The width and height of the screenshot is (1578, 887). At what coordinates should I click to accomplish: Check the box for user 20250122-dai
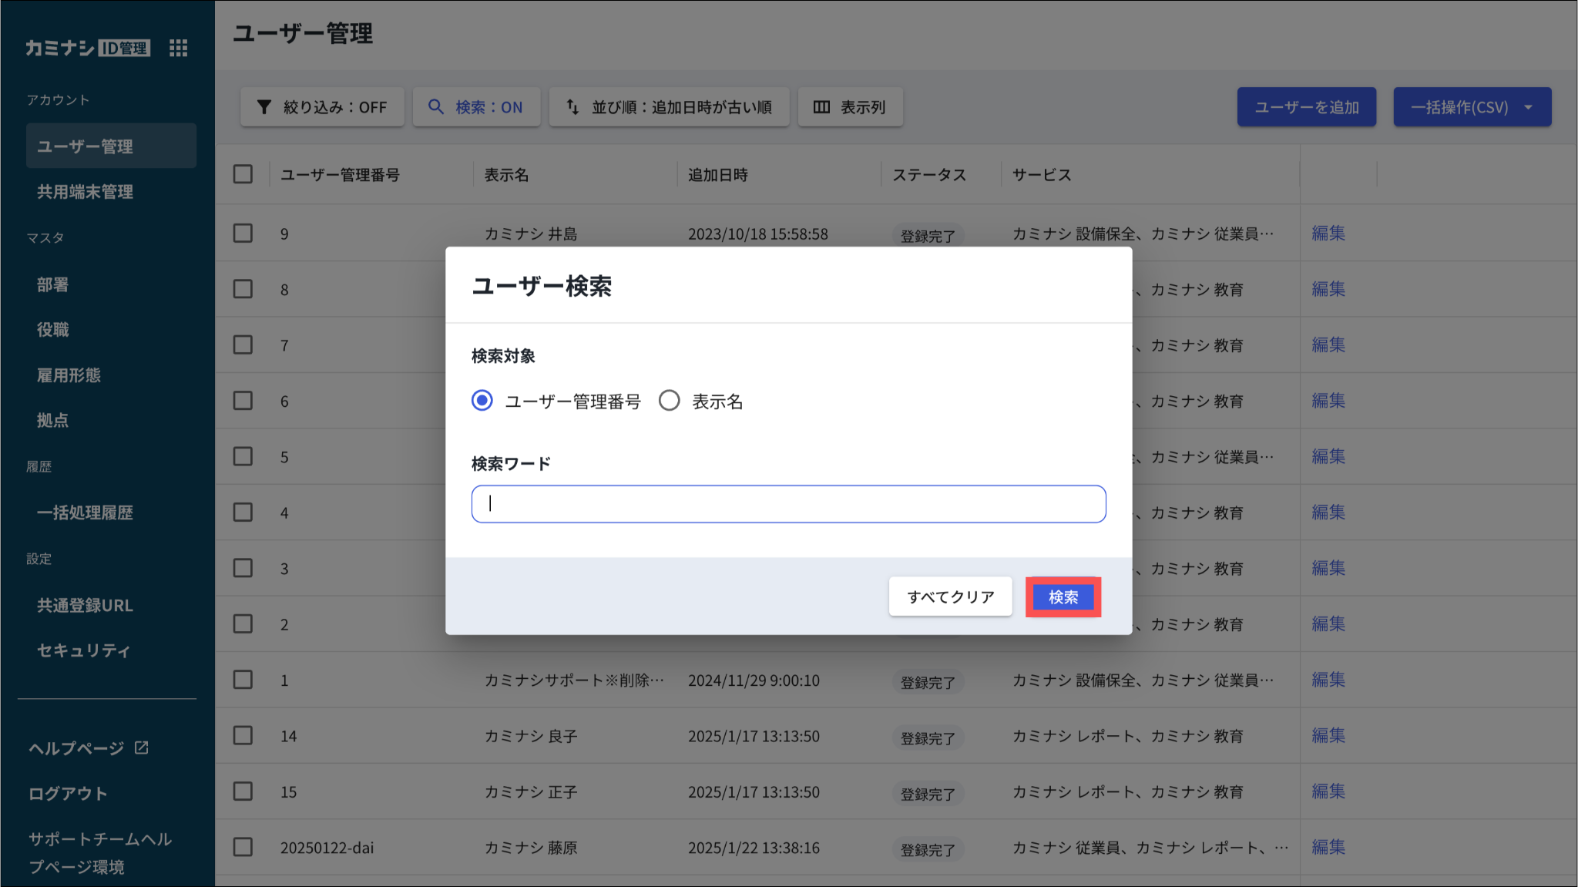[243, 847]
